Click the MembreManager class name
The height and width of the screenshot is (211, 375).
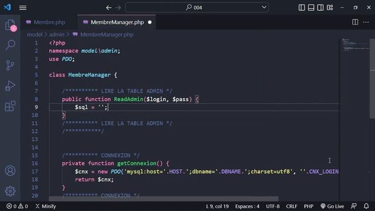[x=90, y=75]
